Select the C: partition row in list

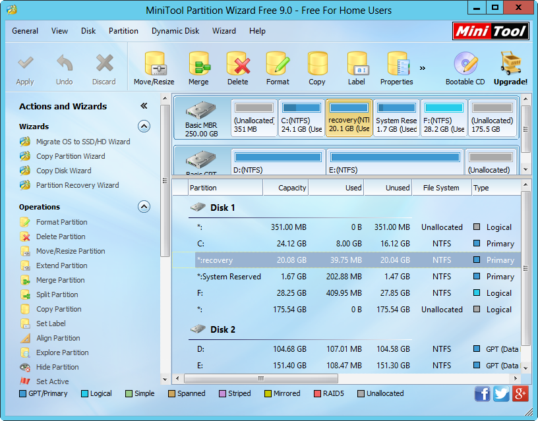347,244
